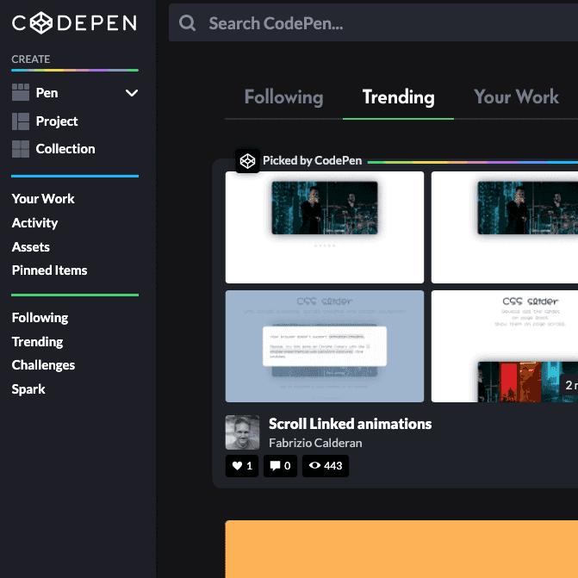Open Pinned Items in sidebar
Viewport: 578px width, 578px height.
[49, 270]
